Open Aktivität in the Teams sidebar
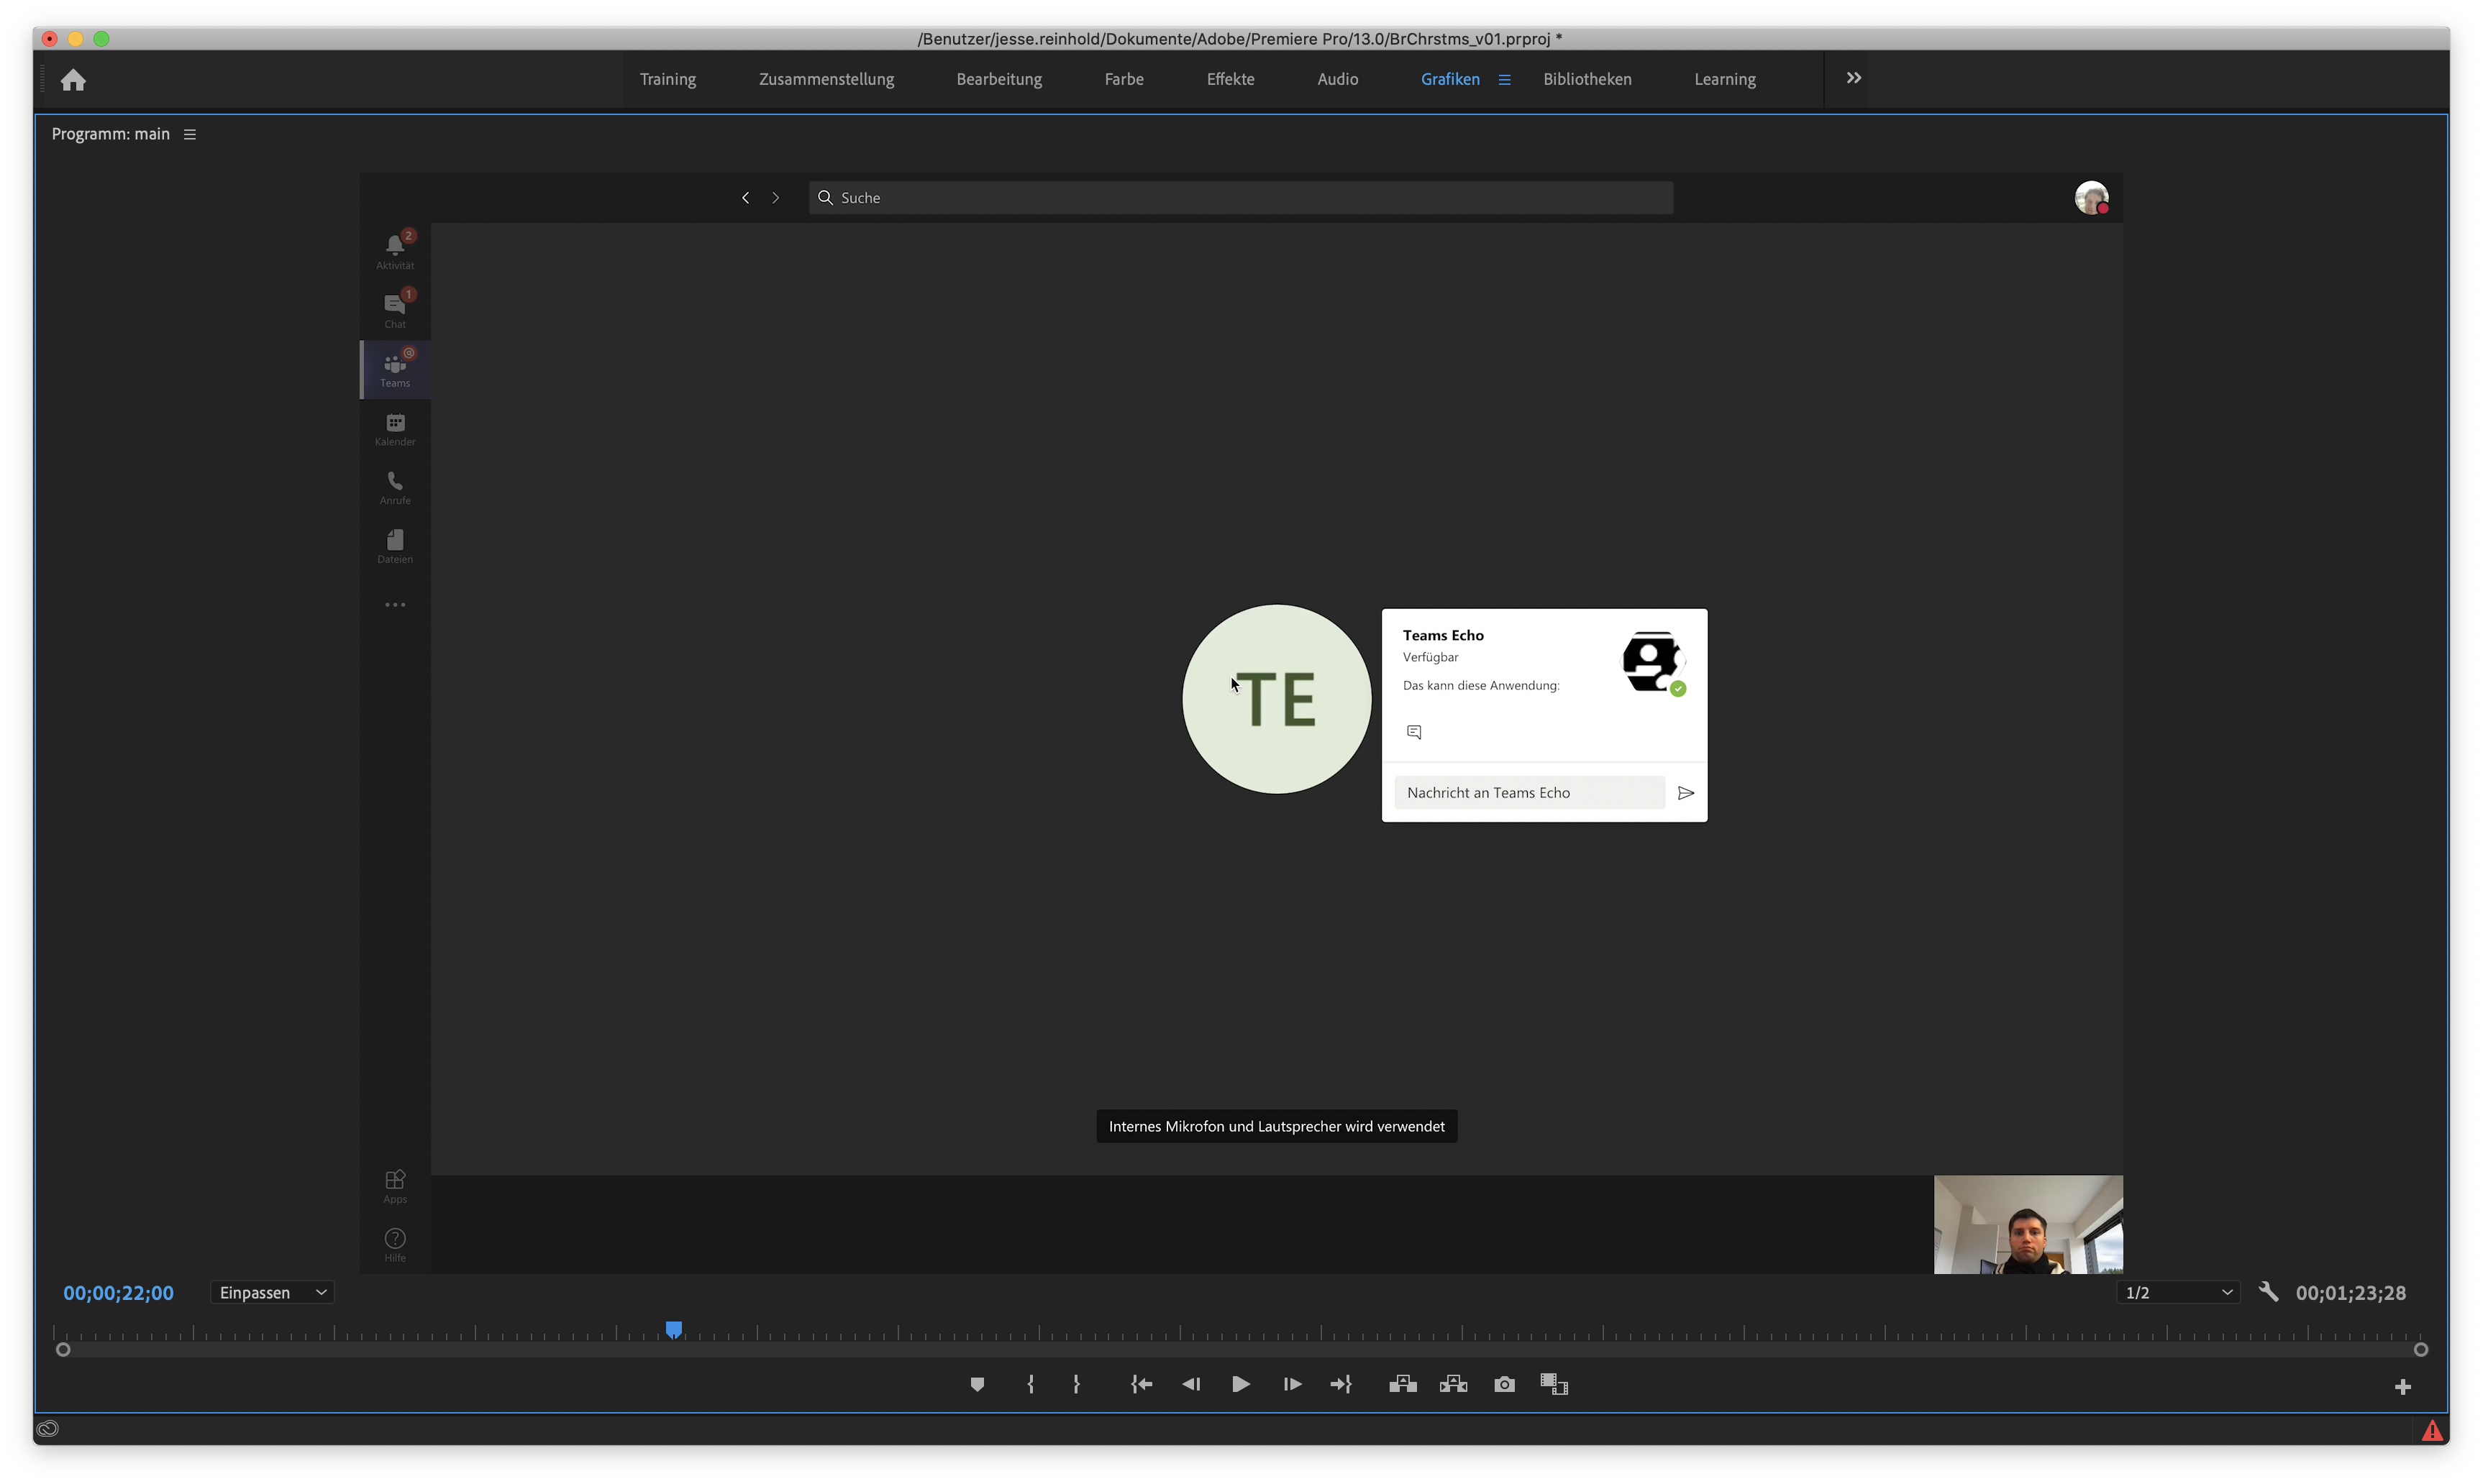Image resolution: width=2483 pixels, height=1484 pixels. [x=394, y=250]
